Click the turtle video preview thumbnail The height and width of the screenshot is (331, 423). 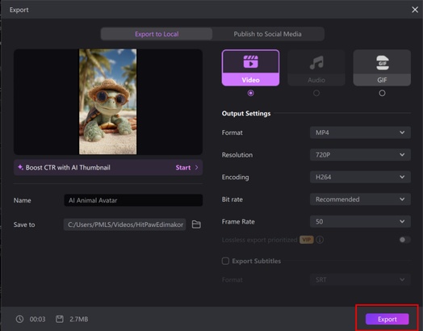[x=108, y=102]
